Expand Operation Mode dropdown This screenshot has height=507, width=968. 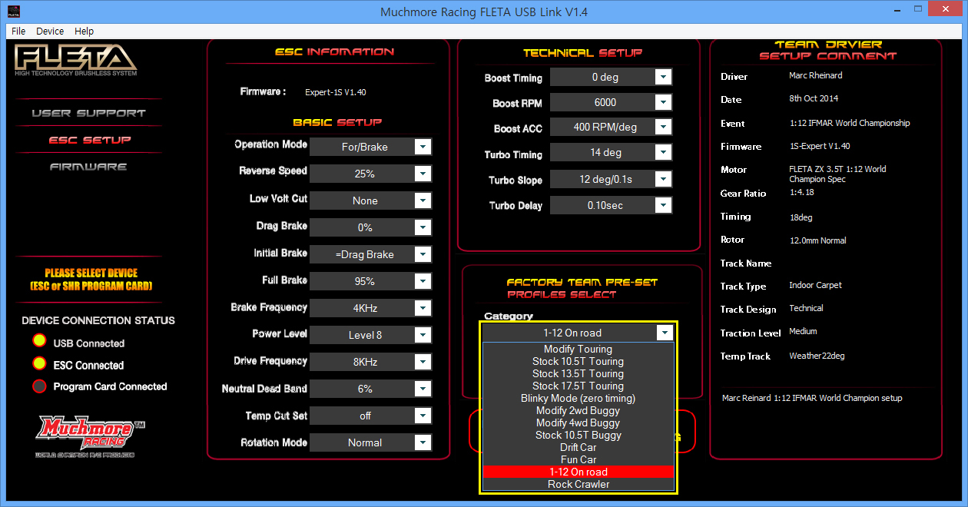coord(423,147)
